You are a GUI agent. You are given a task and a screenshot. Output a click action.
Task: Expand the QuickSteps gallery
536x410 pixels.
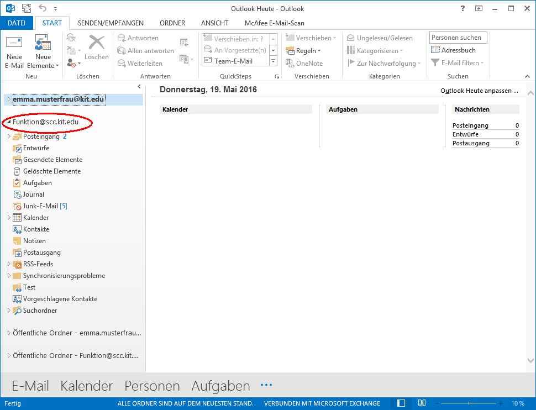[273, 61]
